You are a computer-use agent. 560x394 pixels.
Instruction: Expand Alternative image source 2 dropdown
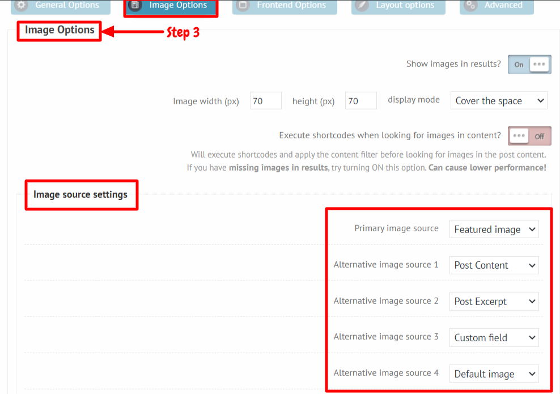coord(494,302)
